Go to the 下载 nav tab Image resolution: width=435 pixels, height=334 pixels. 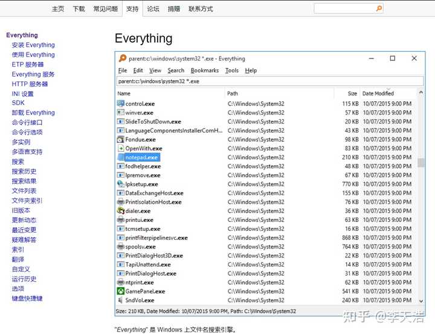pos(79,9)
